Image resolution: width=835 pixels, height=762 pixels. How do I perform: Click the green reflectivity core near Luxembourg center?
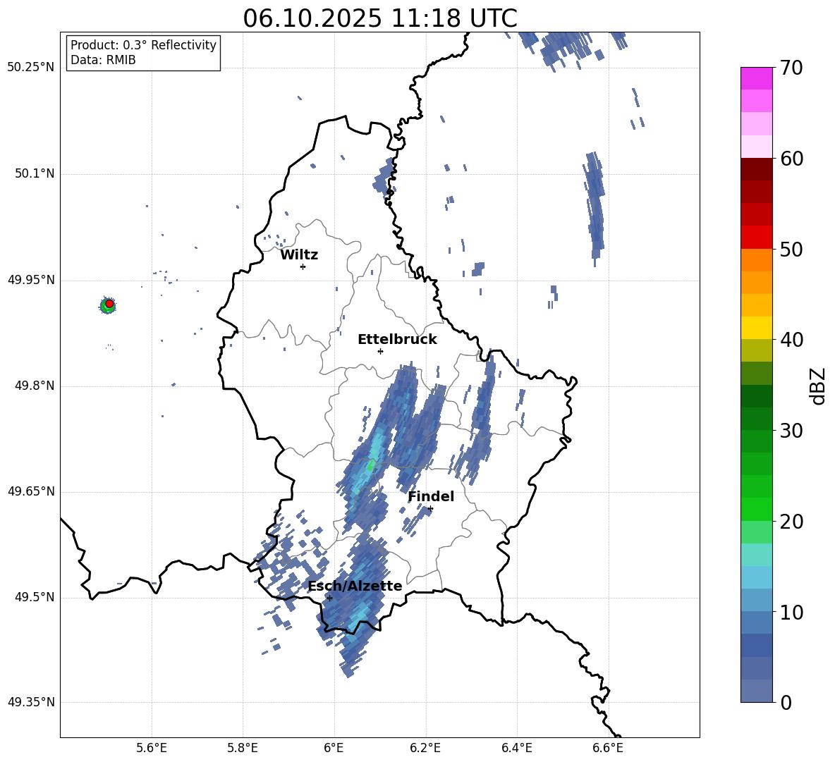click(x=370, y=466)
